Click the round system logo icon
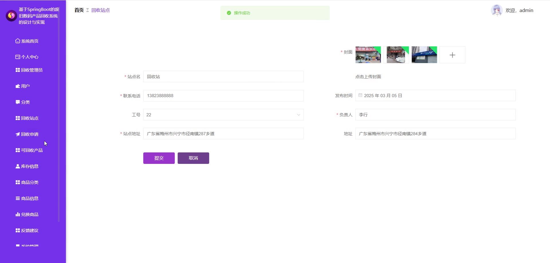The width and height of the screenshot is (550, 263). 11,16
